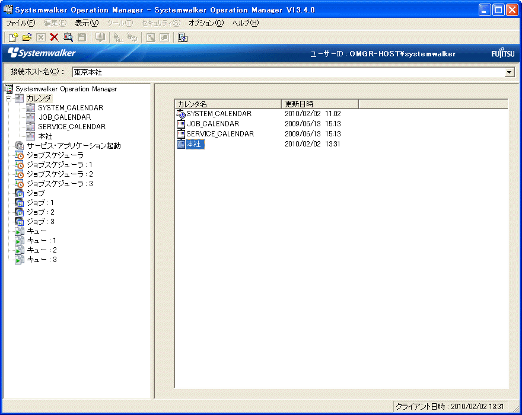Click the クライアント日時 status bar entry
The width and height of the screenshot is (522, 415).
tap(450, 406)
